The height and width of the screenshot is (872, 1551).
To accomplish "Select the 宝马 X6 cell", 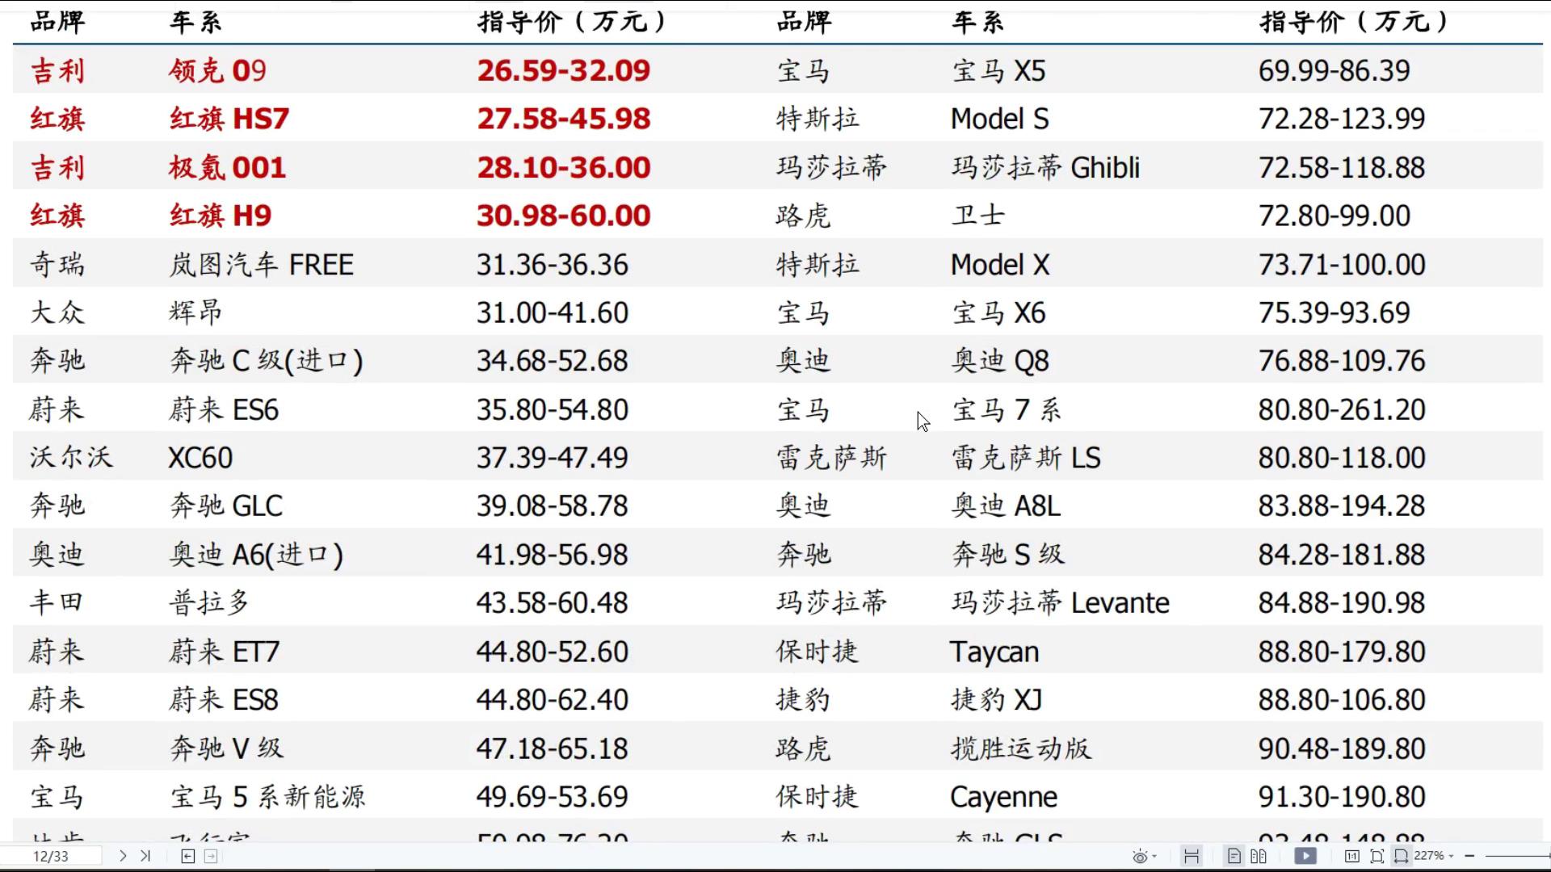I will 998,312.
